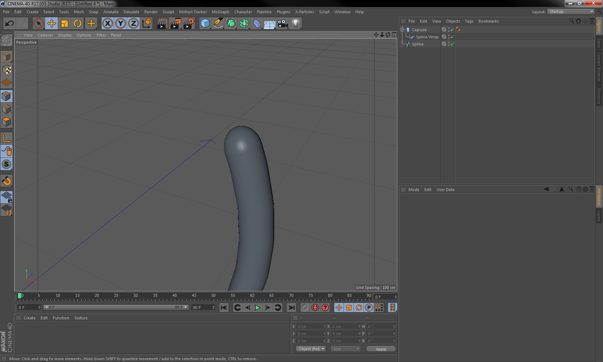Toggle Y axis lock
The width and height of the screenshot is (603, 362).
(121, 24)
